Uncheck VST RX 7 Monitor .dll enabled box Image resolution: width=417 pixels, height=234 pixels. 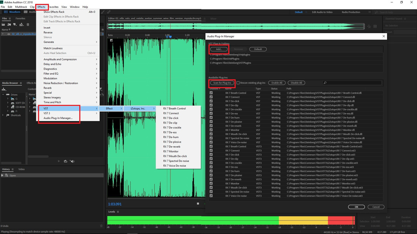point(211,130)
